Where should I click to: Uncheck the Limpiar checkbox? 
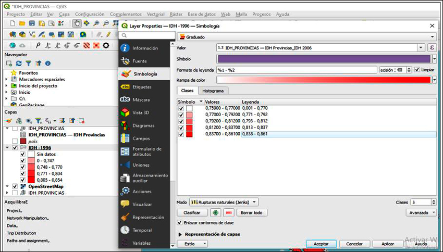pos(417,70)
